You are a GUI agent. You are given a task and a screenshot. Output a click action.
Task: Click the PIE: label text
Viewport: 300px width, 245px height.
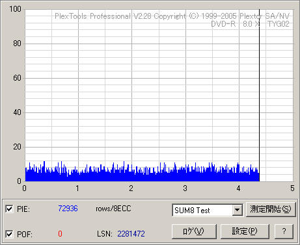tap(23, 209)
